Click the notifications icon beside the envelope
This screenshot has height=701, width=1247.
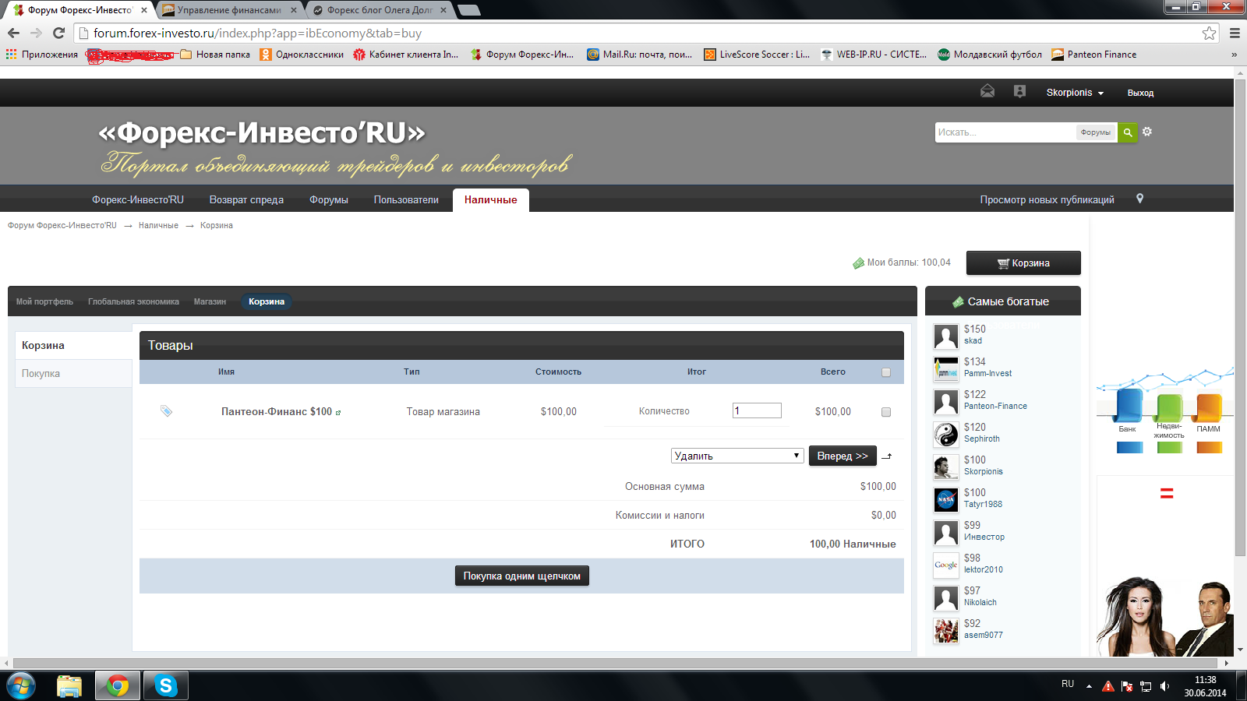click(1019, 91)
